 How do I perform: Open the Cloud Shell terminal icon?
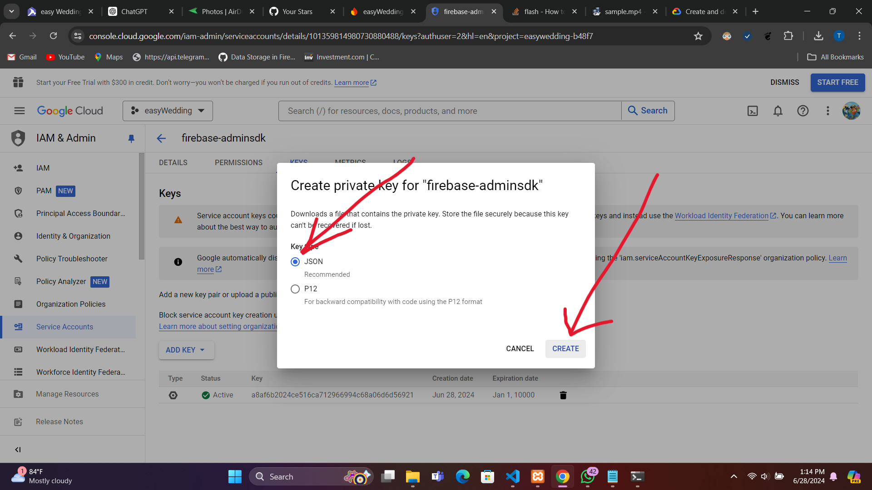753,111
